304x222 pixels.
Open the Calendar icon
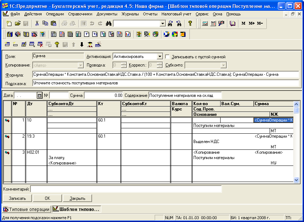pos(213,24)
